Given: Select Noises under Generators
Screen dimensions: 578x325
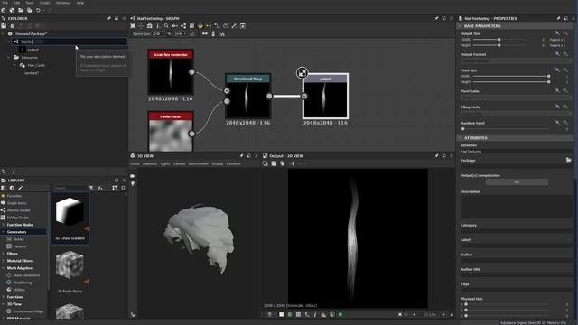Looking at the screenshot, I should pyautogui.click(x=18, y=239).
